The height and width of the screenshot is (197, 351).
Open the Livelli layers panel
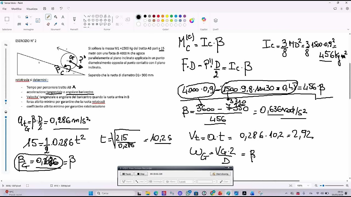pyautogui.click(x=216, y=21)
